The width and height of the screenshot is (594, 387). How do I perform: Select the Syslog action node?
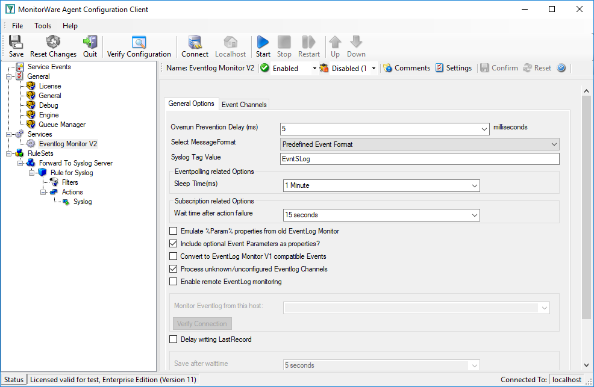83,202
